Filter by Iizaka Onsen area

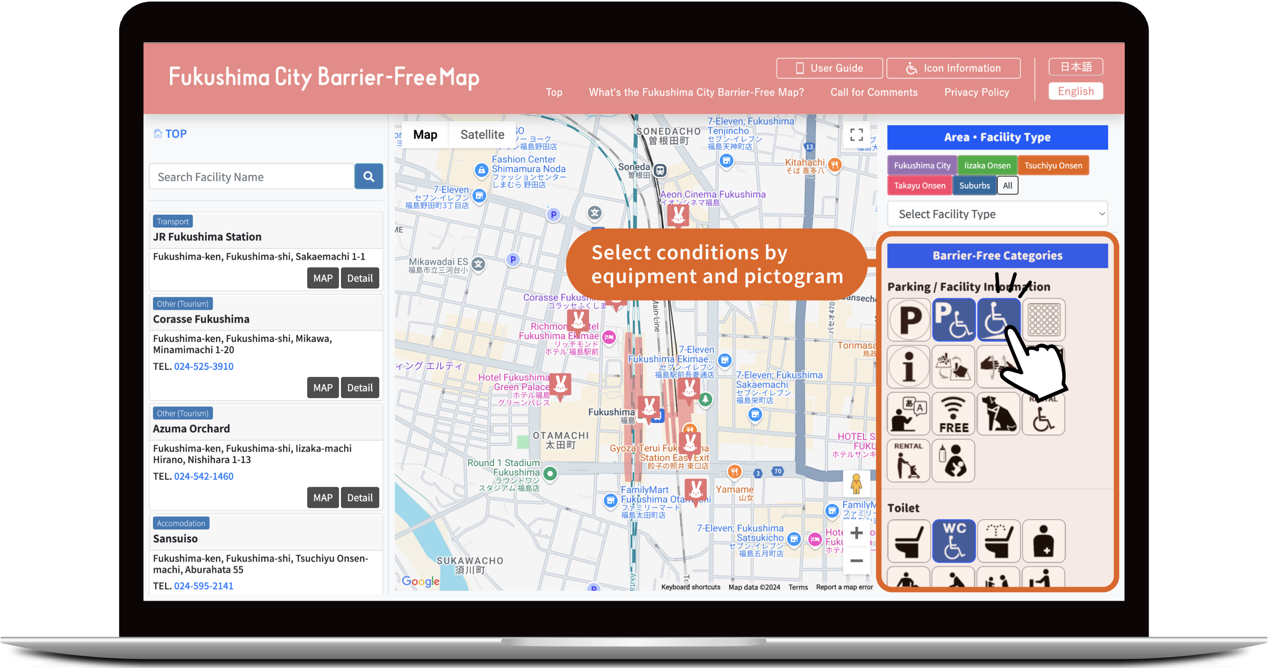(x=987, y=165)
